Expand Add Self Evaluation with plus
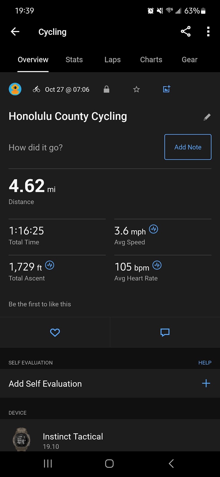This screenshot has height=477, width=220. (206, 383)
